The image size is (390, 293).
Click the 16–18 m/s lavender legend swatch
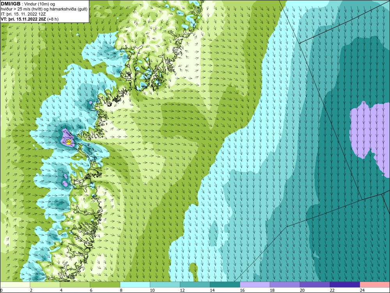pyautogui.click(x=255, y=284)
